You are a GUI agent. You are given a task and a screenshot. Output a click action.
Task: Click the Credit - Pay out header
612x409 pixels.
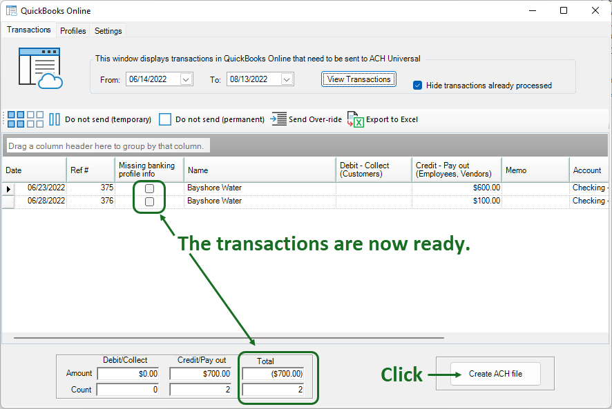457,170
